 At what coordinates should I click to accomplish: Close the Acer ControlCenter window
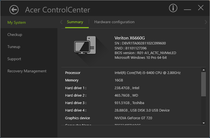(201, 8)
